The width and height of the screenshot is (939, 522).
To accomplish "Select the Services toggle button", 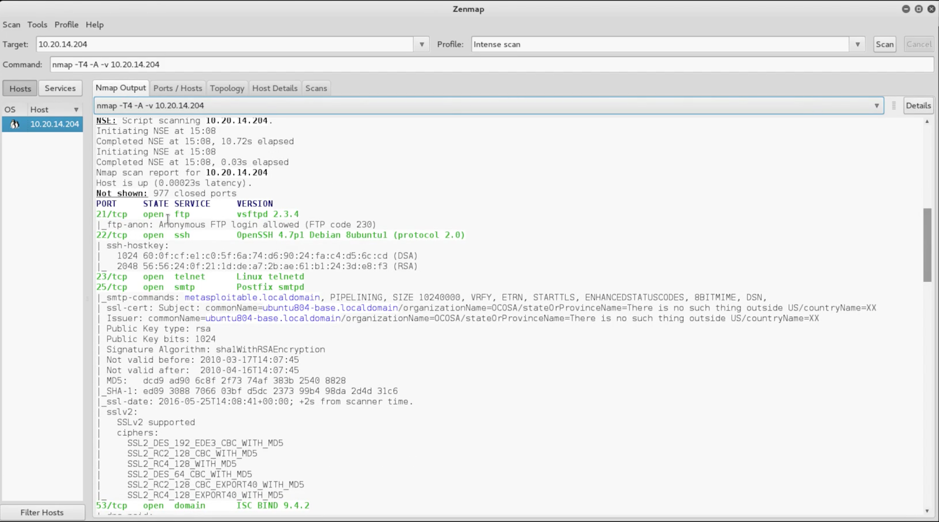I will (x=60, y=88).
